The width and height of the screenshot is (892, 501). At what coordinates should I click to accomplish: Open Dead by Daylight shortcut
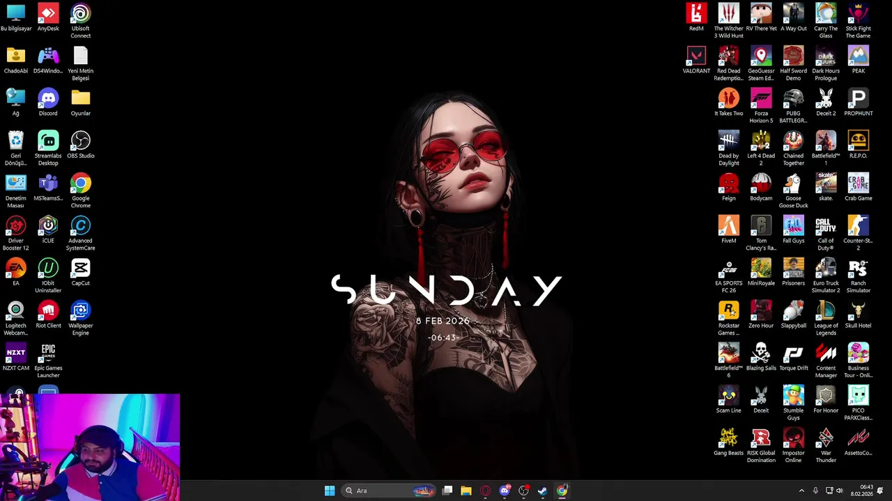728,148
